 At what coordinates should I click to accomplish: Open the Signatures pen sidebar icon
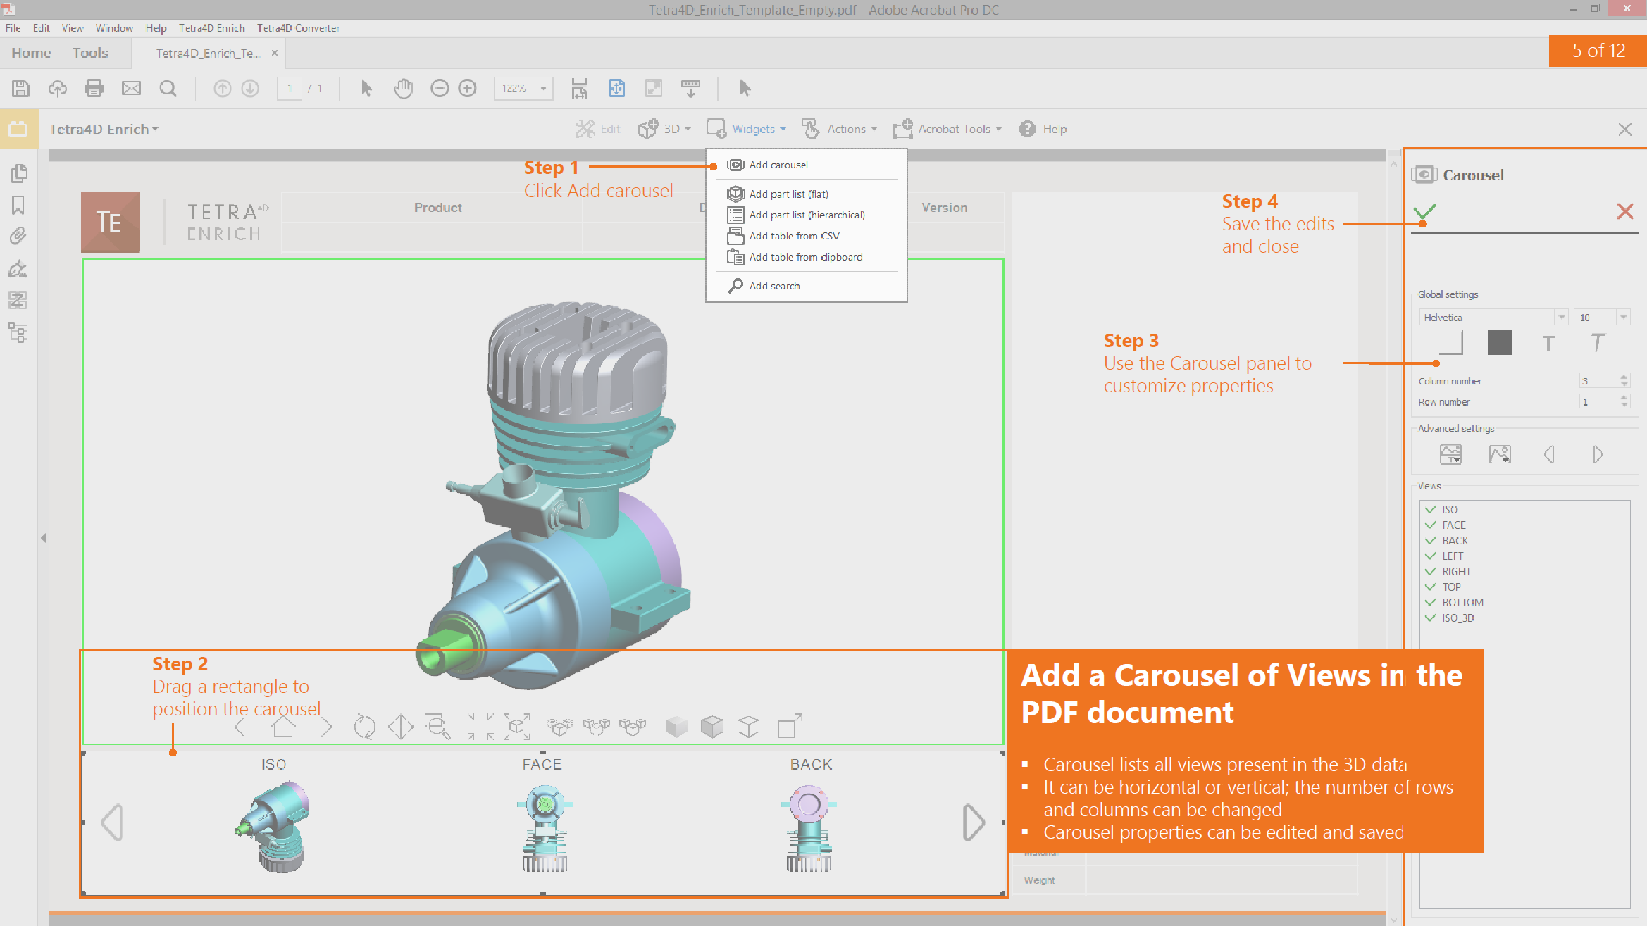[18, 268]
